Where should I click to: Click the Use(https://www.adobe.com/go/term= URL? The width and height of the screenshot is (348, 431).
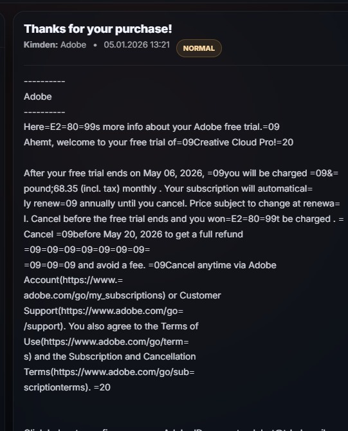point(106,342)
